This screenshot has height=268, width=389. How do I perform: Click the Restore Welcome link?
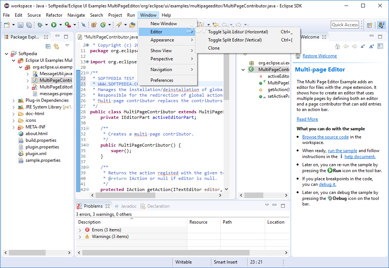point(320,56)
